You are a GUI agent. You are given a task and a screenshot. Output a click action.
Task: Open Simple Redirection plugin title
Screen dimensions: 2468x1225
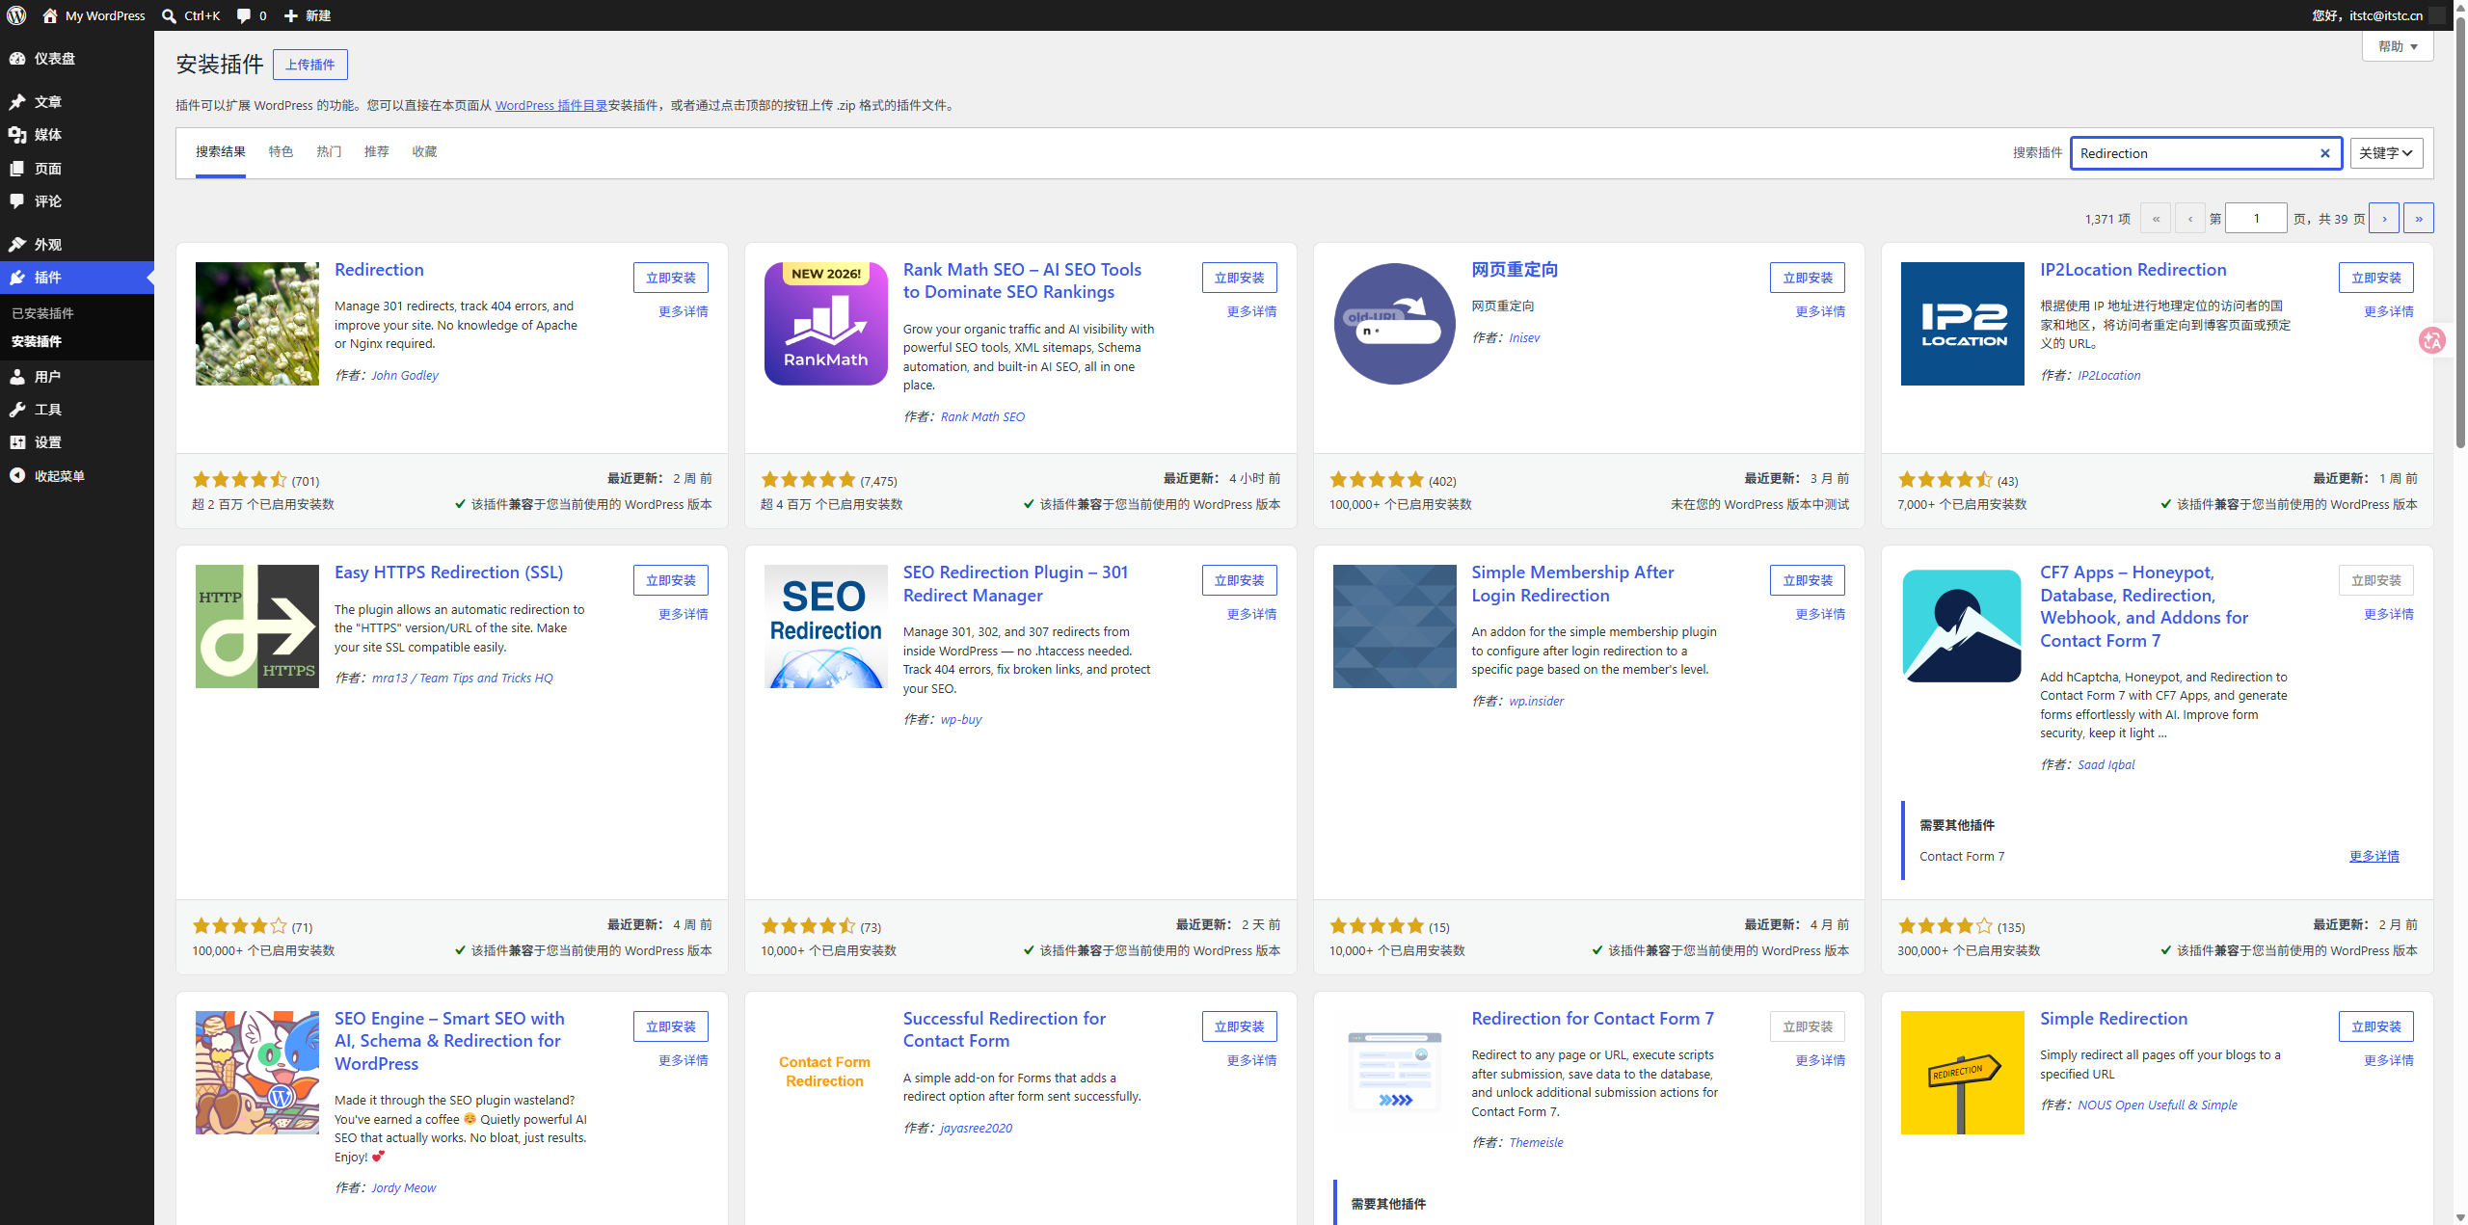point(2113,1019)
